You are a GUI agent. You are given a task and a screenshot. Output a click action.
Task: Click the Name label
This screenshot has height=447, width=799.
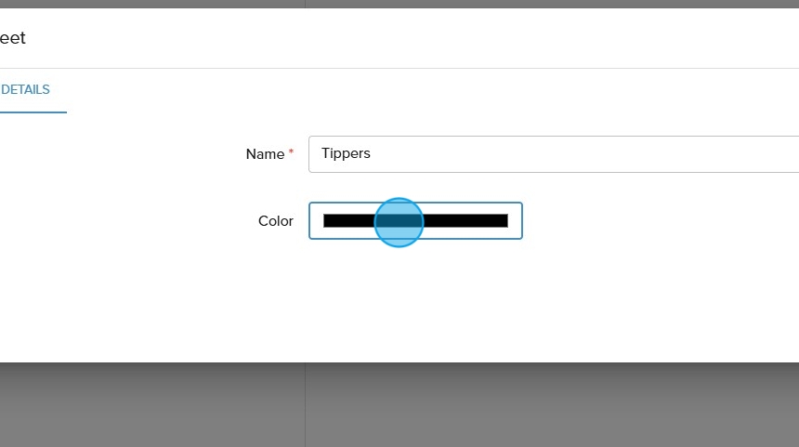pos(265,154)
